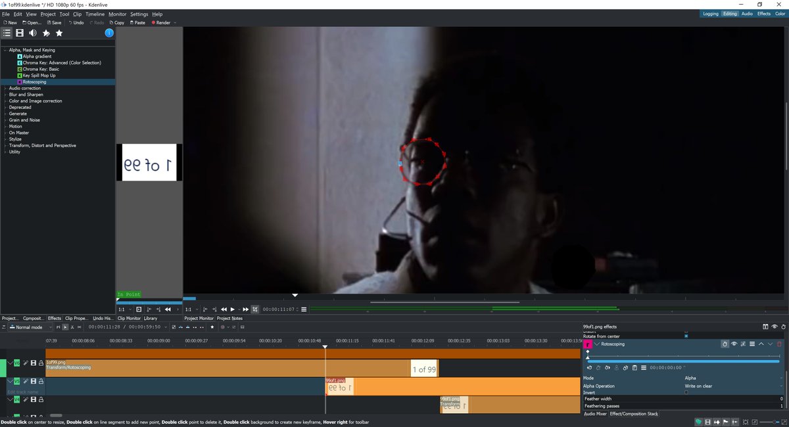Viewport: 789px width, 427px height.
Task: Collapse Alpha, Mask and Keying category
Action: point(5,50)
